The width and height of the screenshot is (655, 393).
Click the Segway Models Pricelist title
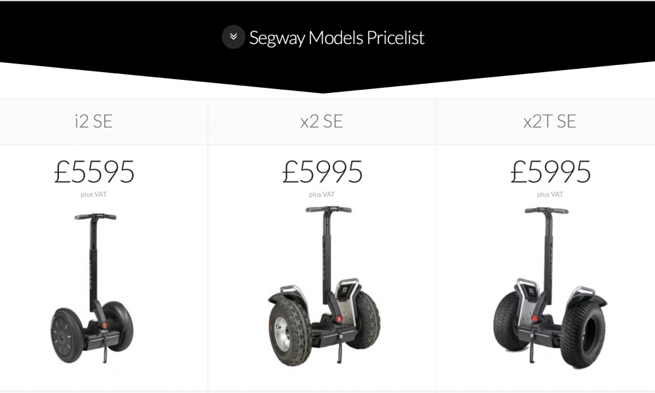(x=337, y=37)
